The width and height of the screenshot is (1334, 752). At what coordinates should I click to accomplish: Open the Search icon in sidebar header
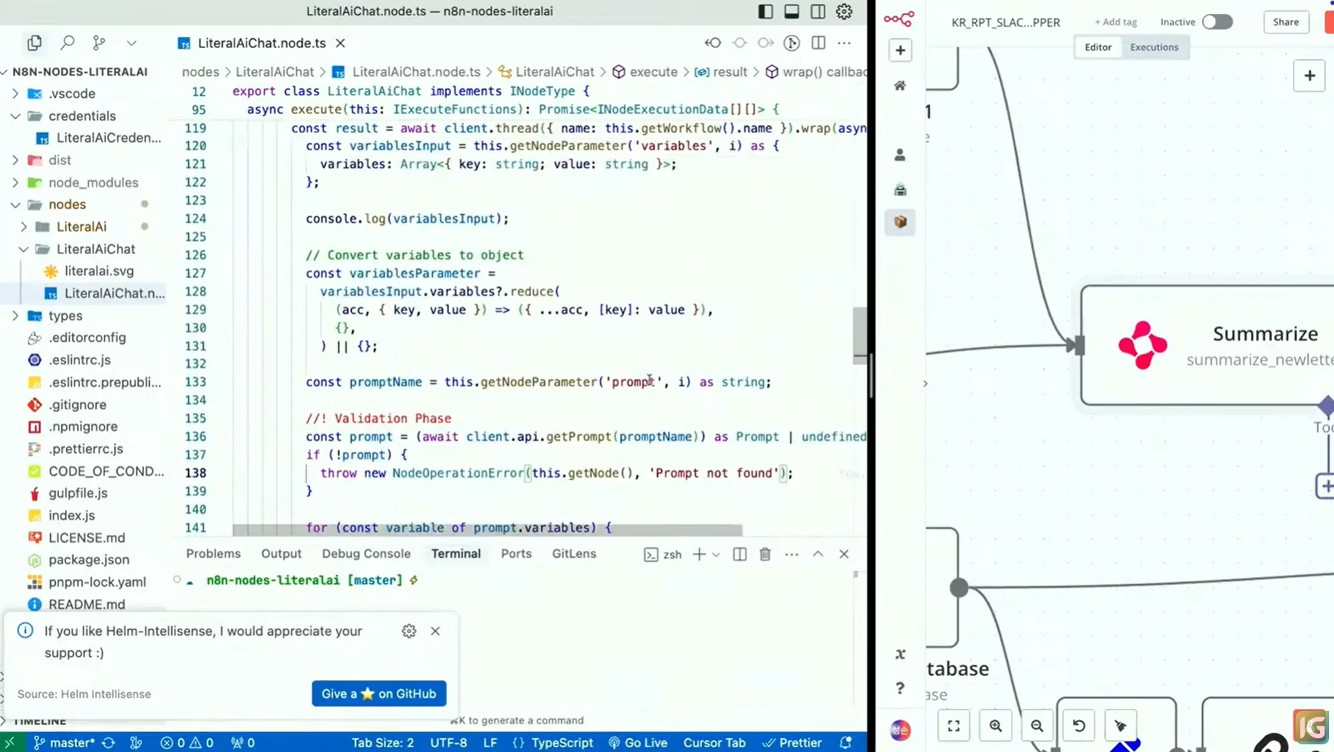[67, 43]
